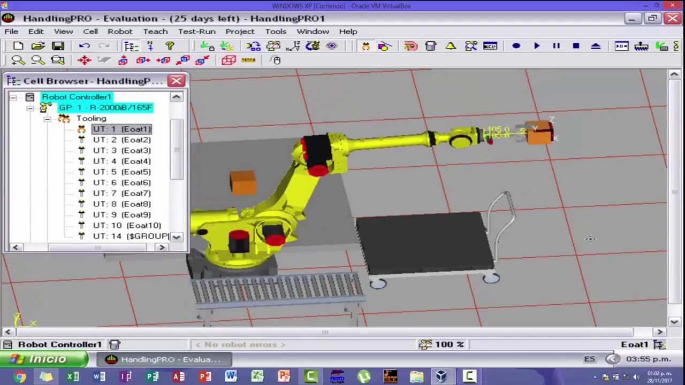The height and width of the screenshot is (385, 685).
Task: Collapse the GP: 1 - R-2000iB/165F node
Action: 31,108
